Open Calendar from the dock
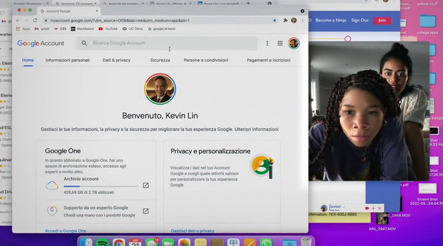Viewport: 443px width, 246px height. point(135,242)
